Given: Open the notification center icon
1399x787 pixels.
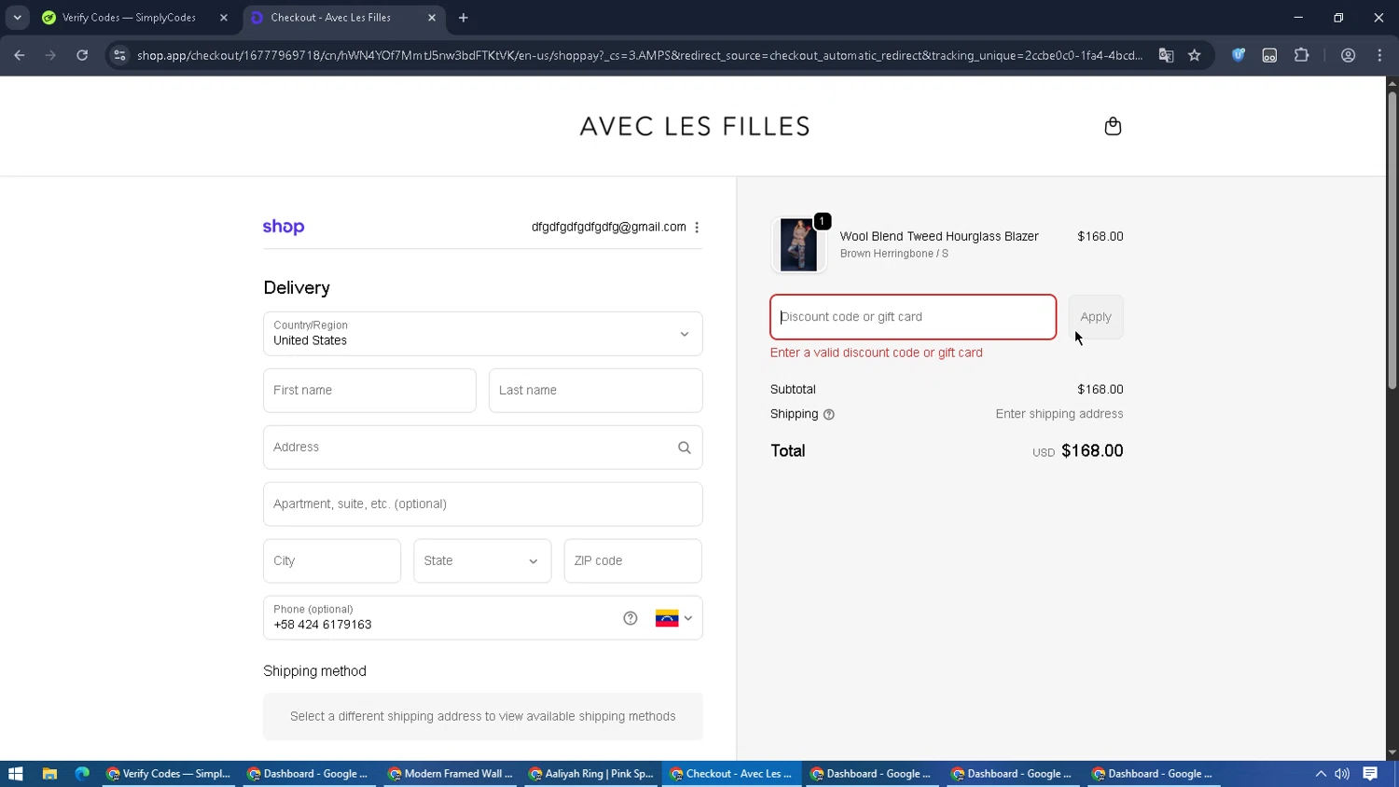Looking at the screenshot, I should point(1370,774).
